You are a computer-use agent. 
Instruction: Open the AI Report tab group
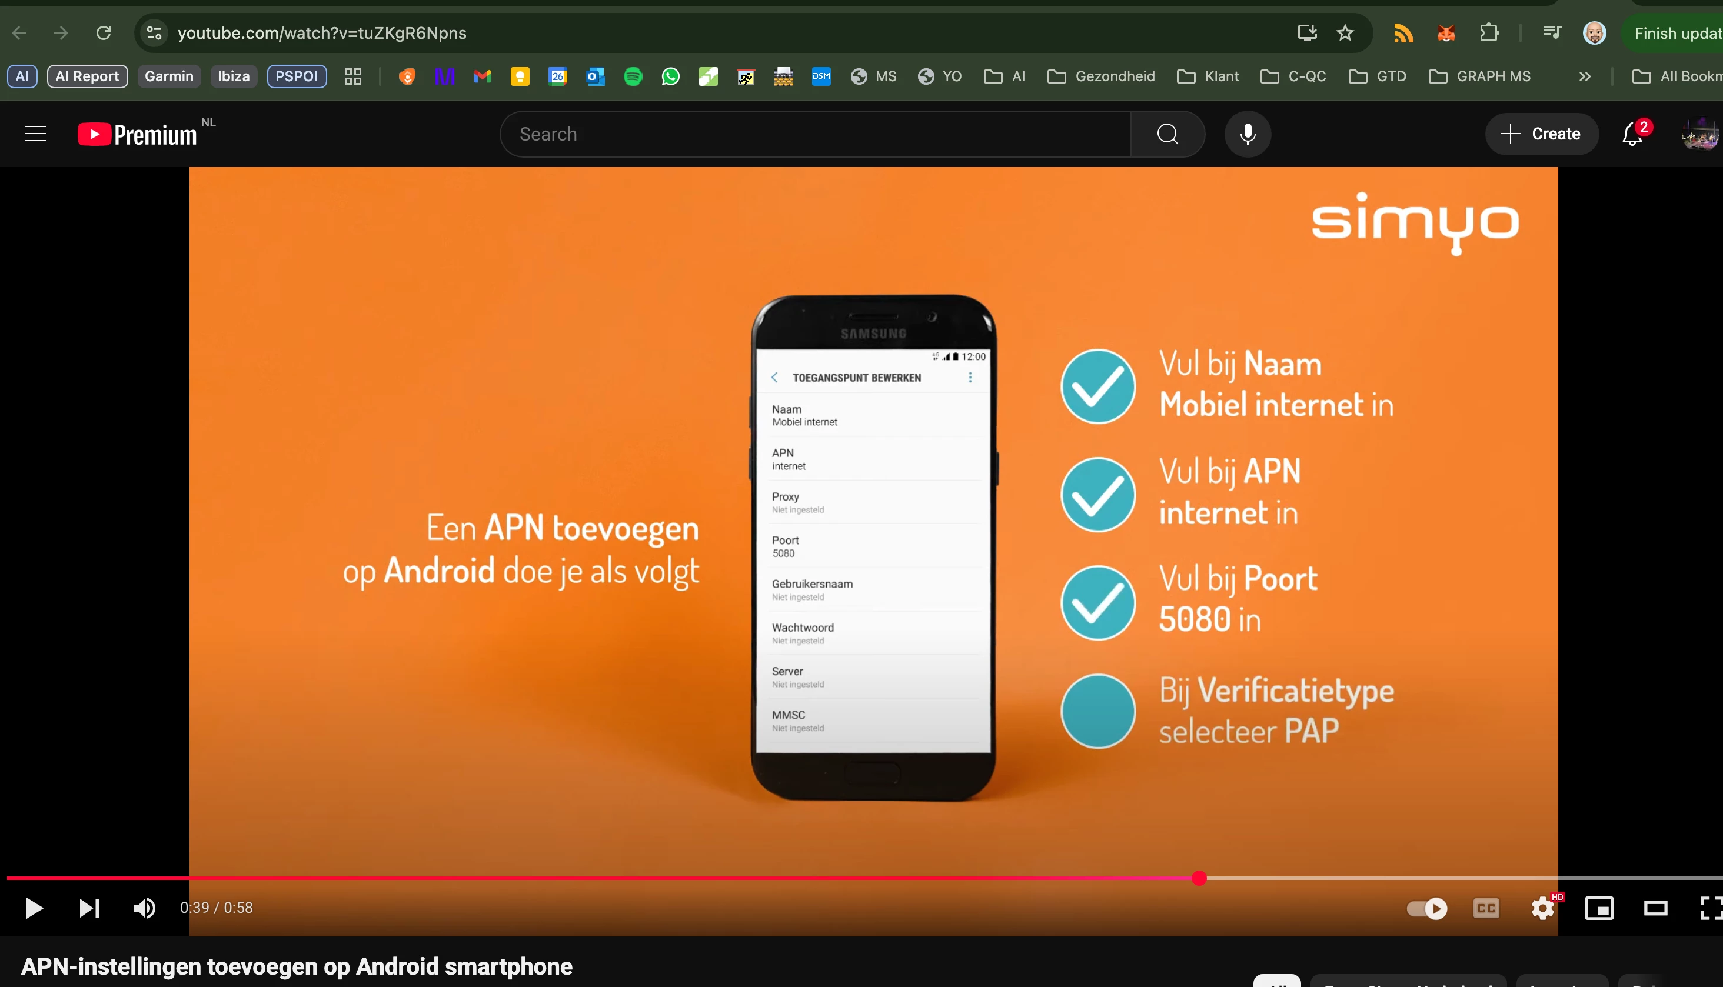point(88,76)
